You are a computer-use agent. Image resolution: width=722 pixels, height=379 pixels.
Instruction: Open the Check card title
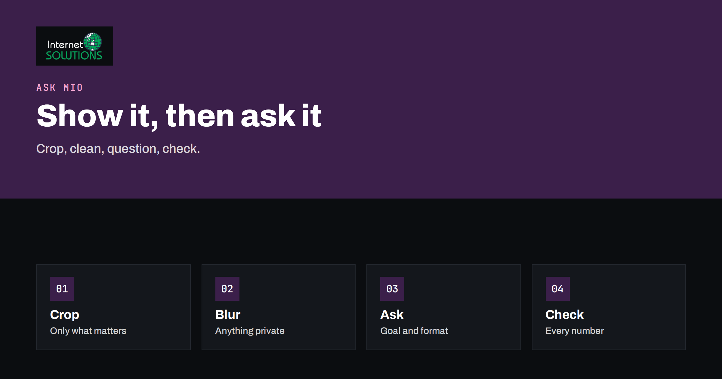tap(565, 315)
